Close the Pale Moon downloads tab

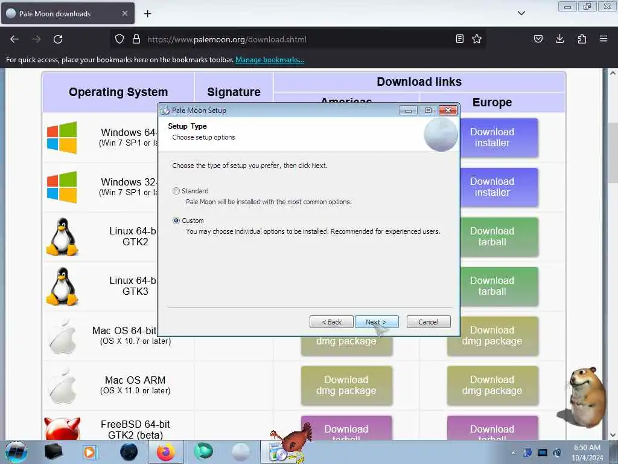click(x=125, y=13)
